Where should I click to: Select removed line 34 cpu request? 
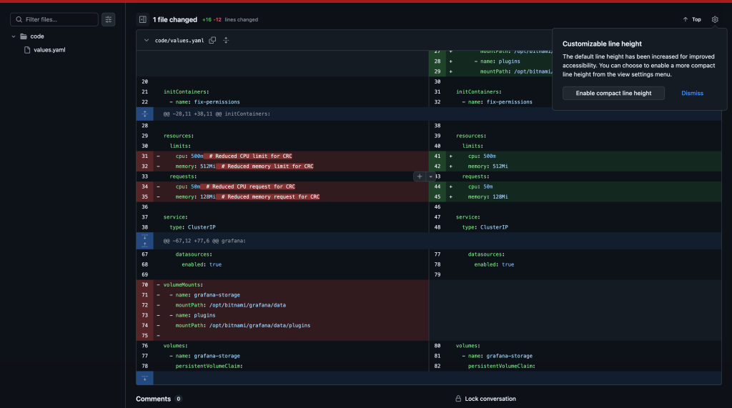(x=282, y=186)
